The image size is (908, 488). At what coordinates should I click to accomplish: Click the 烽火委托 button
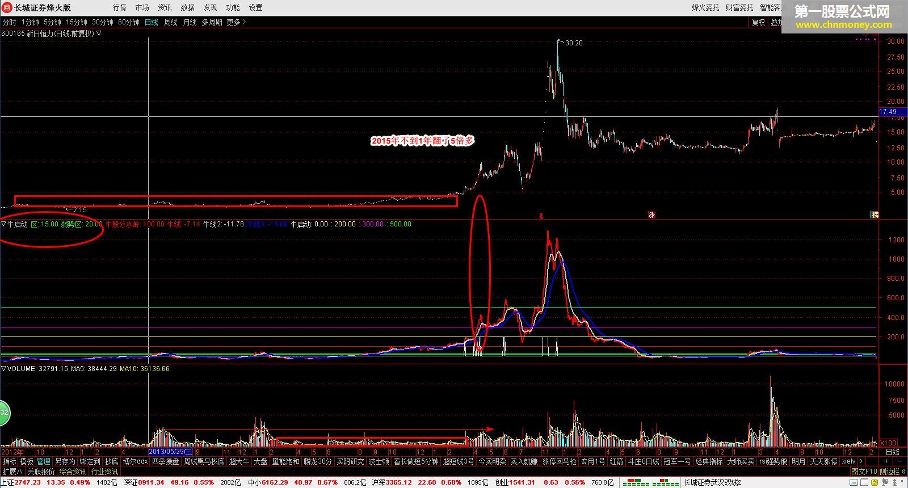tap(705, 7)
